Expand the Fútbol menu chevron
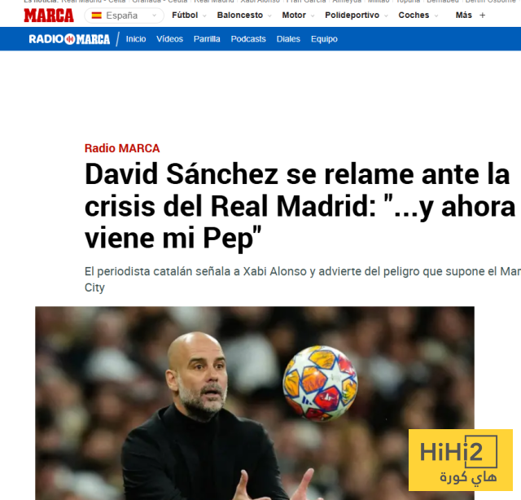Viewport: 521px width, 500px height. [x=204, y=15]
